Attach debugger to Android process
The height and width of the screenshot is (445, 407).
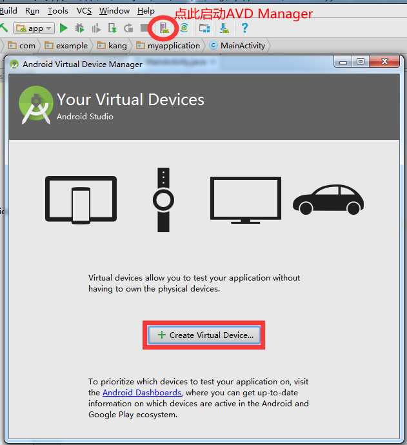(112, 28)
